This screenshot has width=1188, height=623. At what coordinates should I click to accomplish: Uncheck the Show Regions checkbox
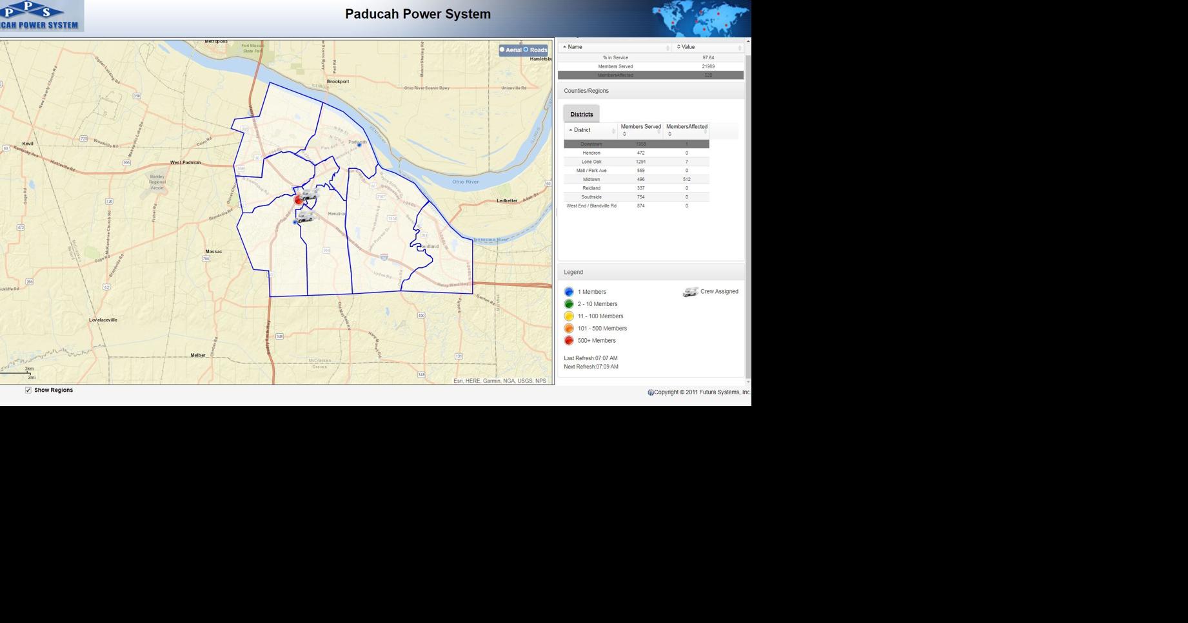coord(28,390)
